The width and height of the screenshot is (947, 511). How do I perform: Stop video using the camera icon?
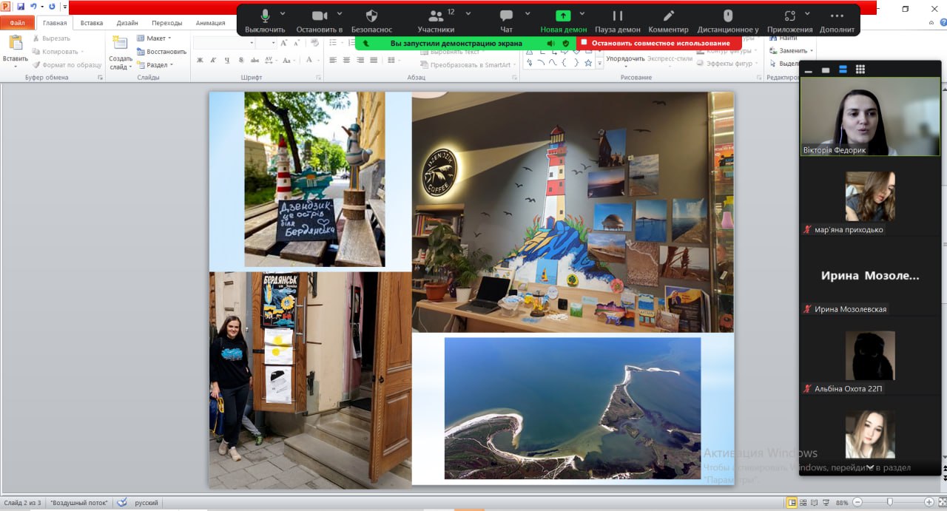coord(319,16)
